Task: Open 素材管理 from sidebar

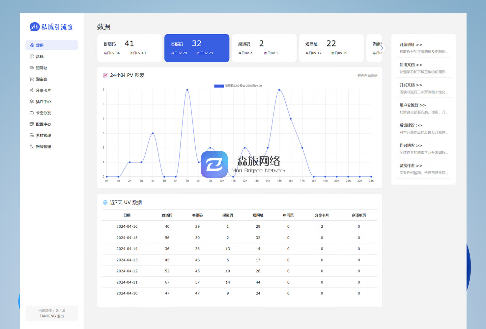Action: coord(52,135)
